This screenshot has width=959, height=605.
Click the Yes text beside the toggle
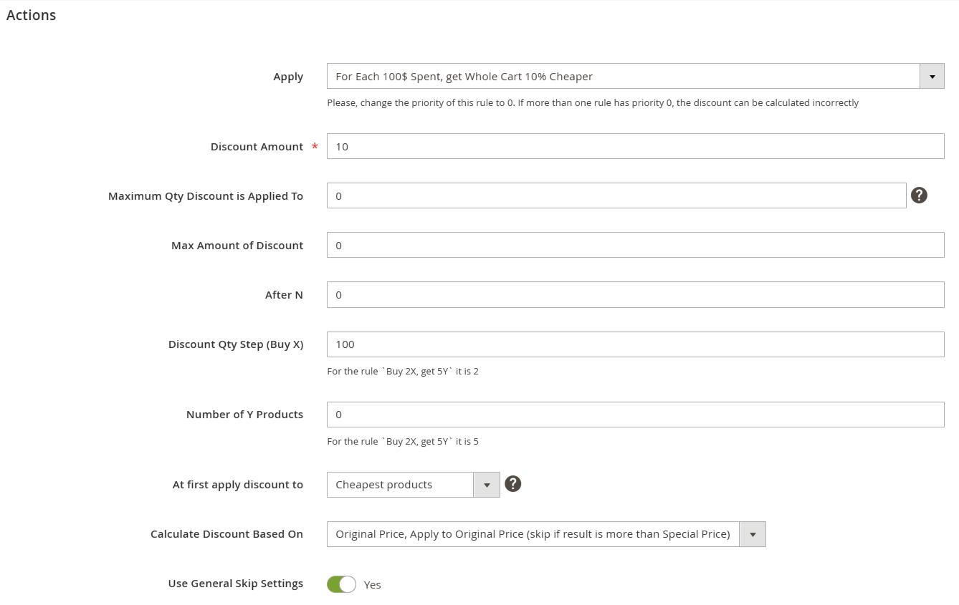[x=372, y=585]
